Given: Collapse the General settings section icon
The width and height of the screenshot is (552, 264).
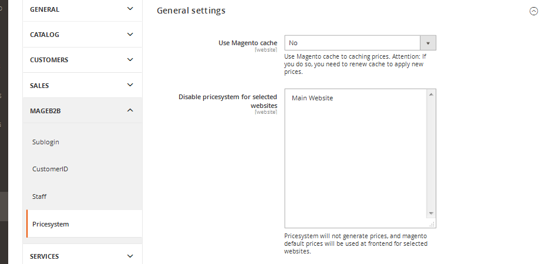Looking at the screenshot, I should coord(534,11).
